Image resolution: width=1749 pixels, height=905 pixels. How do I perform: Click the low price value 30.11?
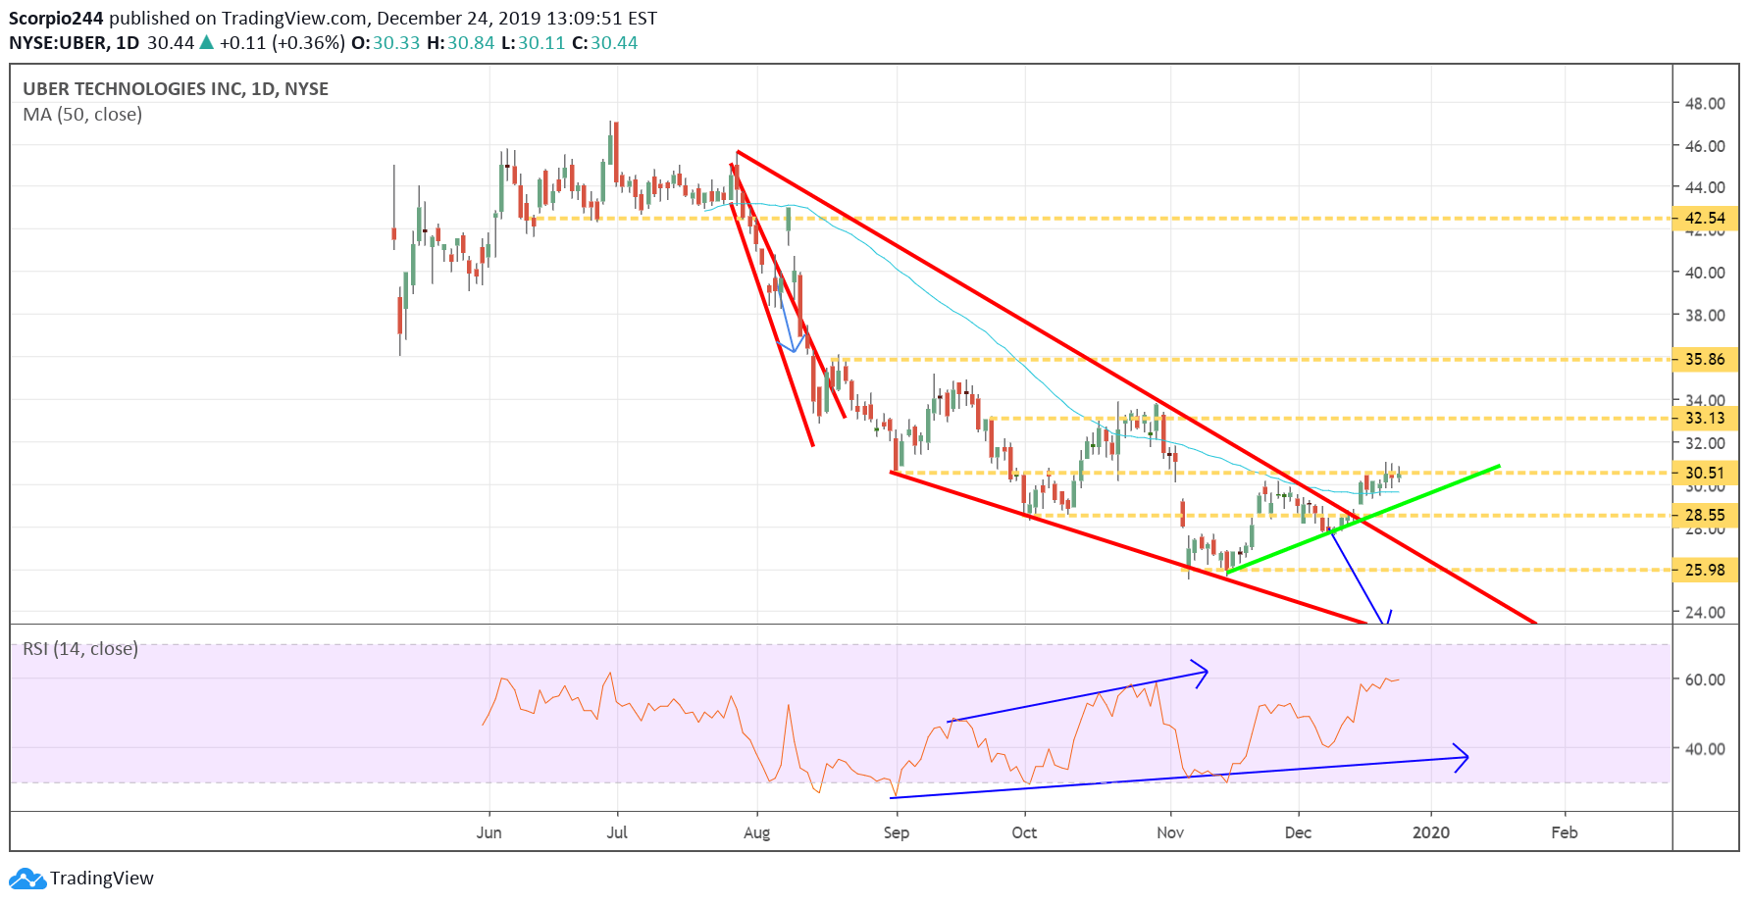click(x=541, y=43)
